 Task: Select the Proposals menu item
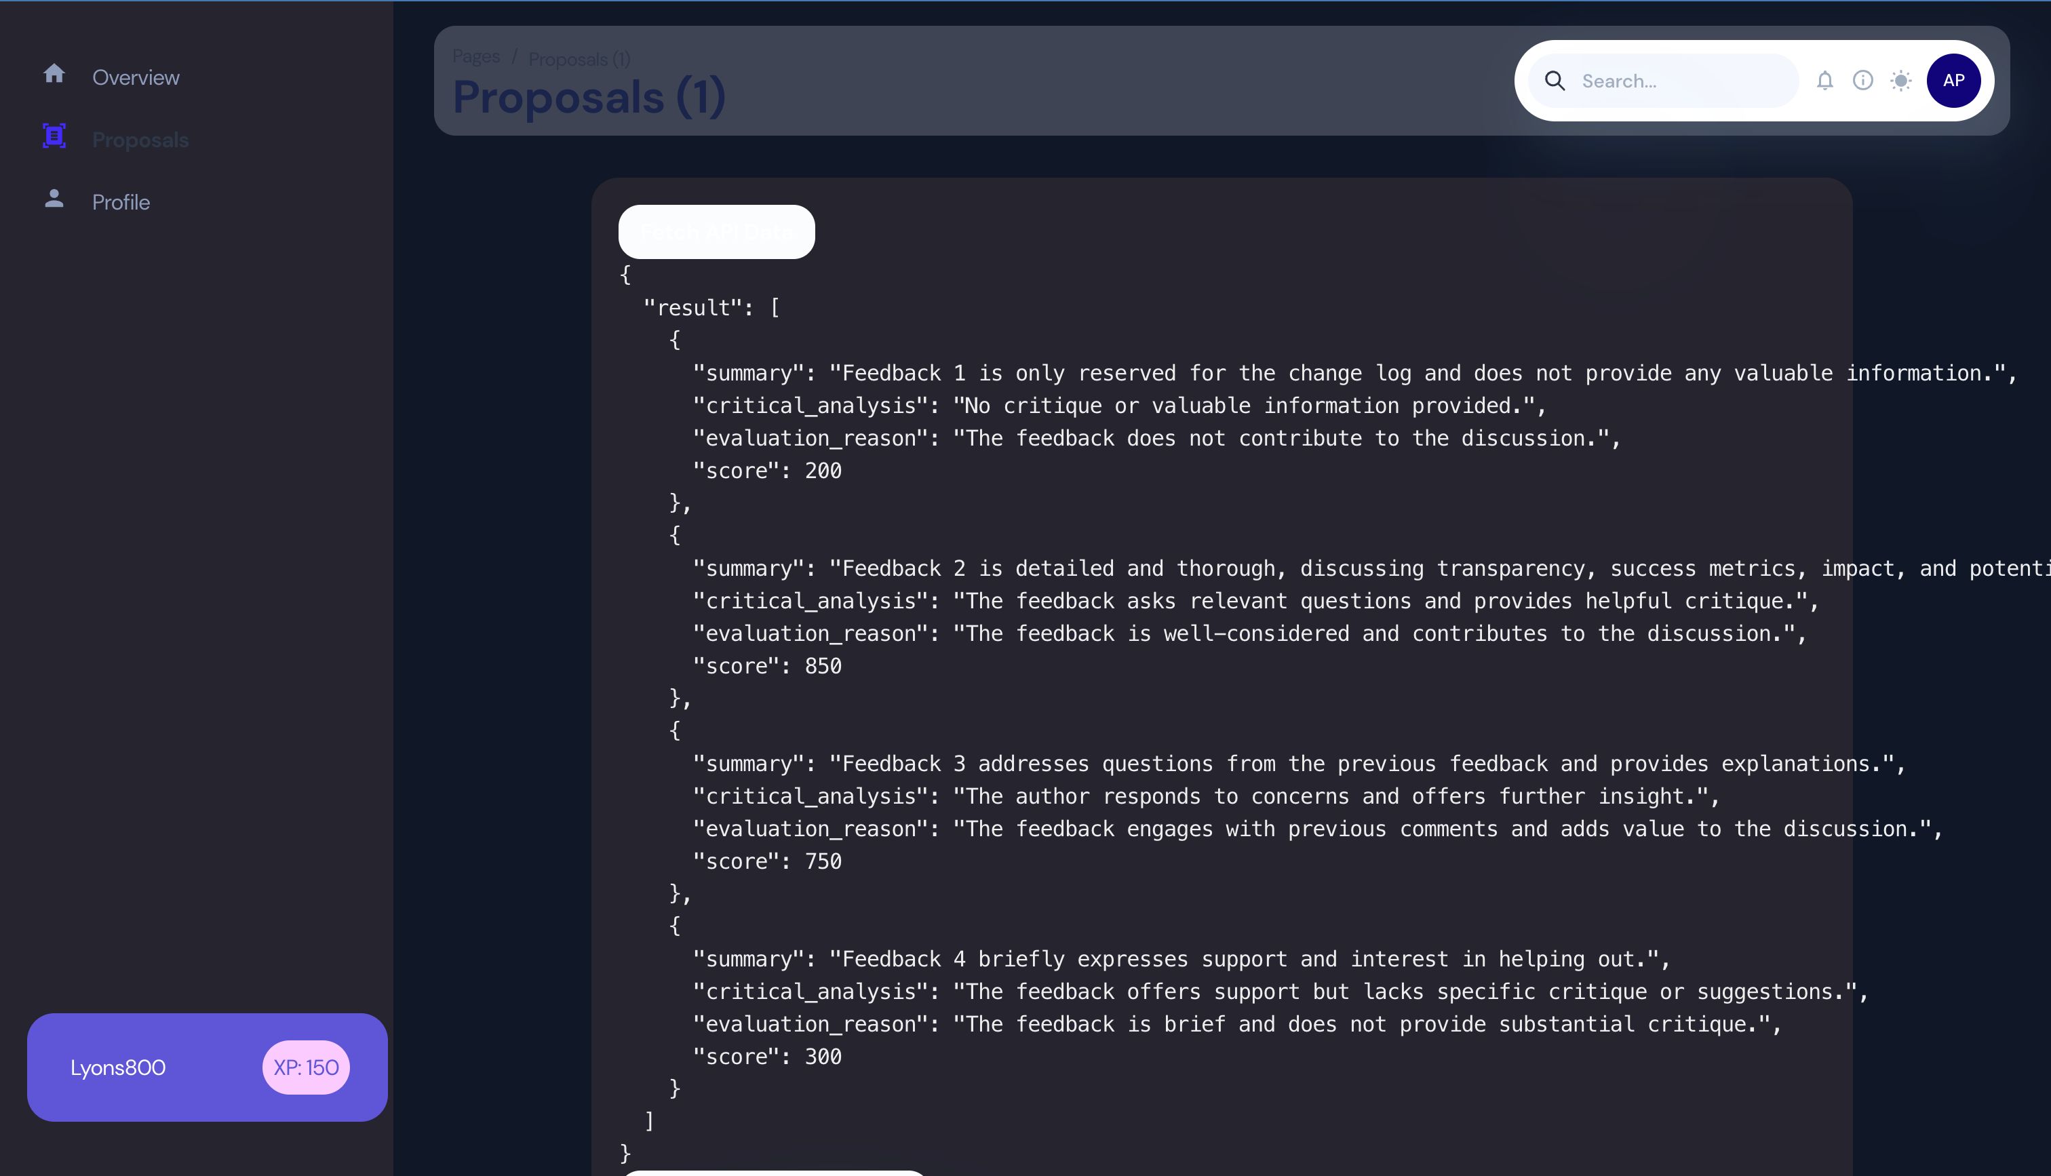(x=140, y=140)
